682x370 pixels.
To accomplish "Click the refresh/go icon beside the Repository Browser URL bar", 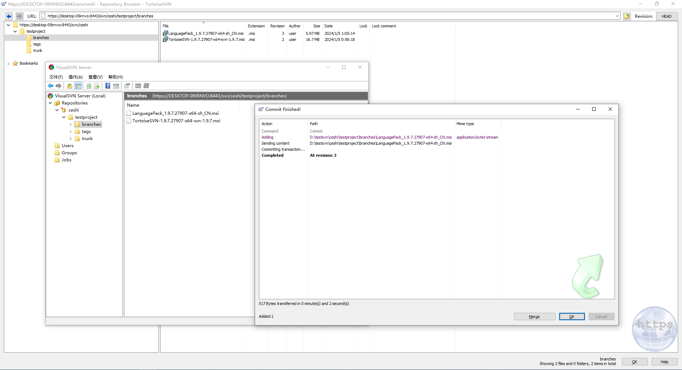I will pyautogui.click(x=627, y=16).
